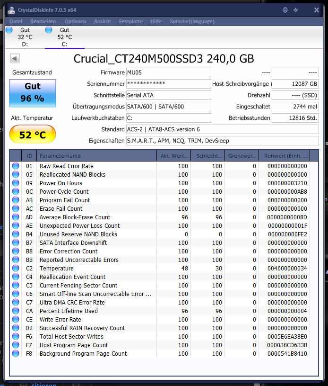Click the CrystalDiskInfo app icon in title bar

(11, 10)
